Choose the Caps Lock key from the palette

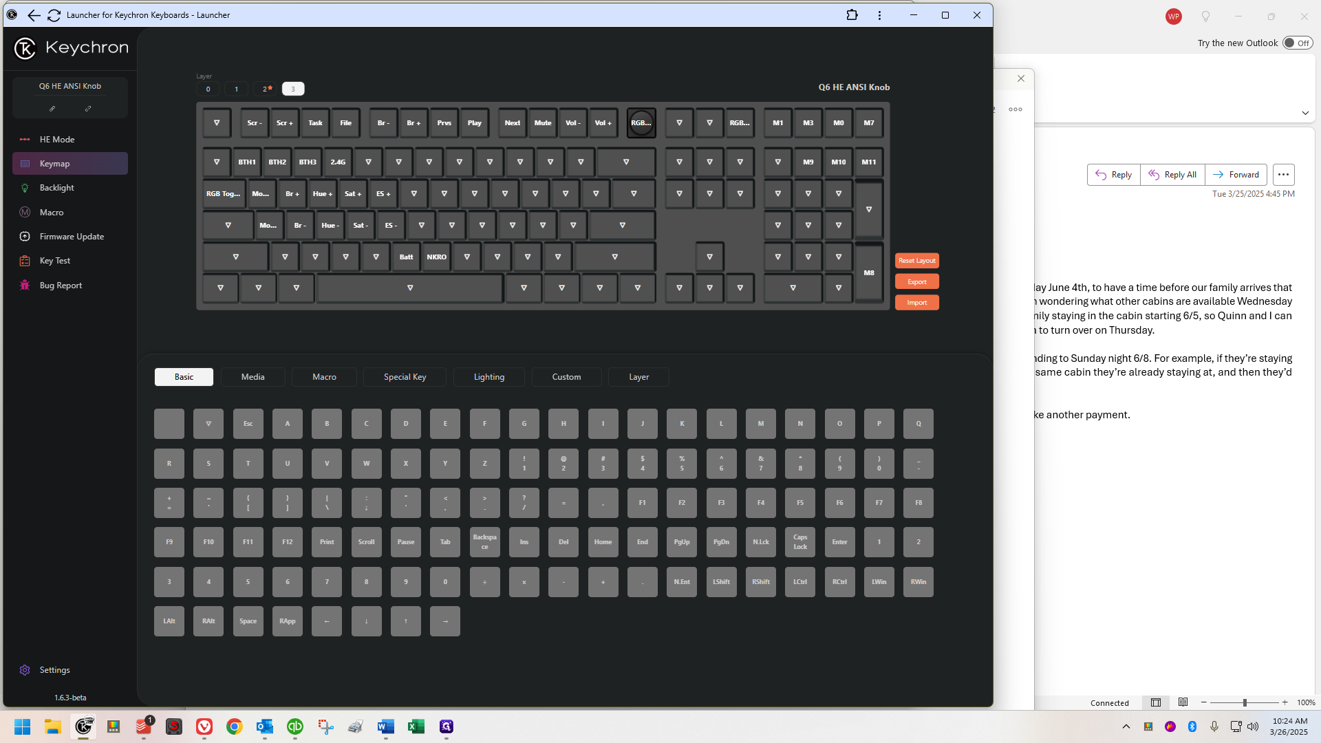800,542
